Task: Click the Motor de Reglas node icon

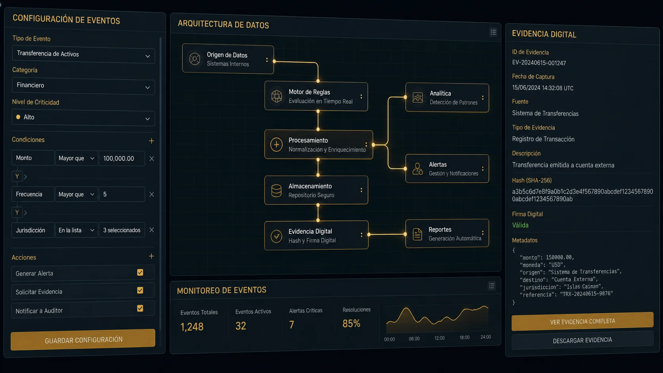Action: point(276,96)
